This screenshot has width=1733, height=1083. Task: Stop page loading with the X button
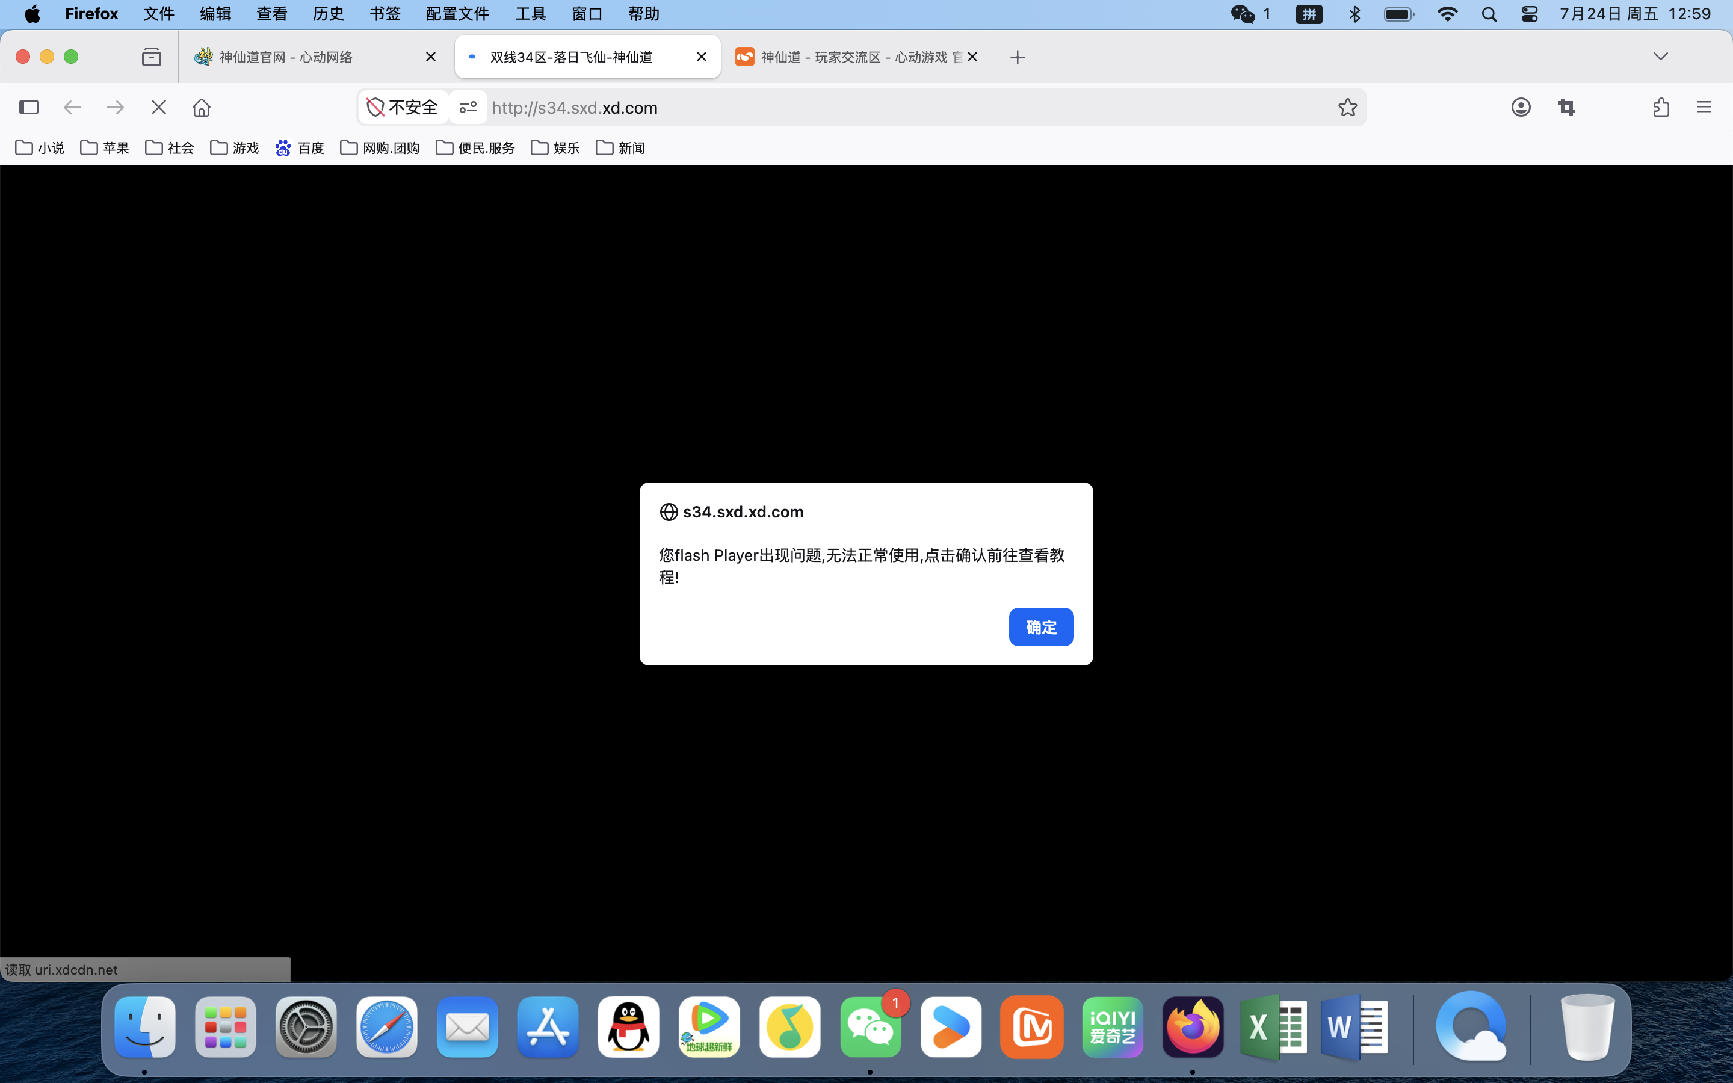159,108
